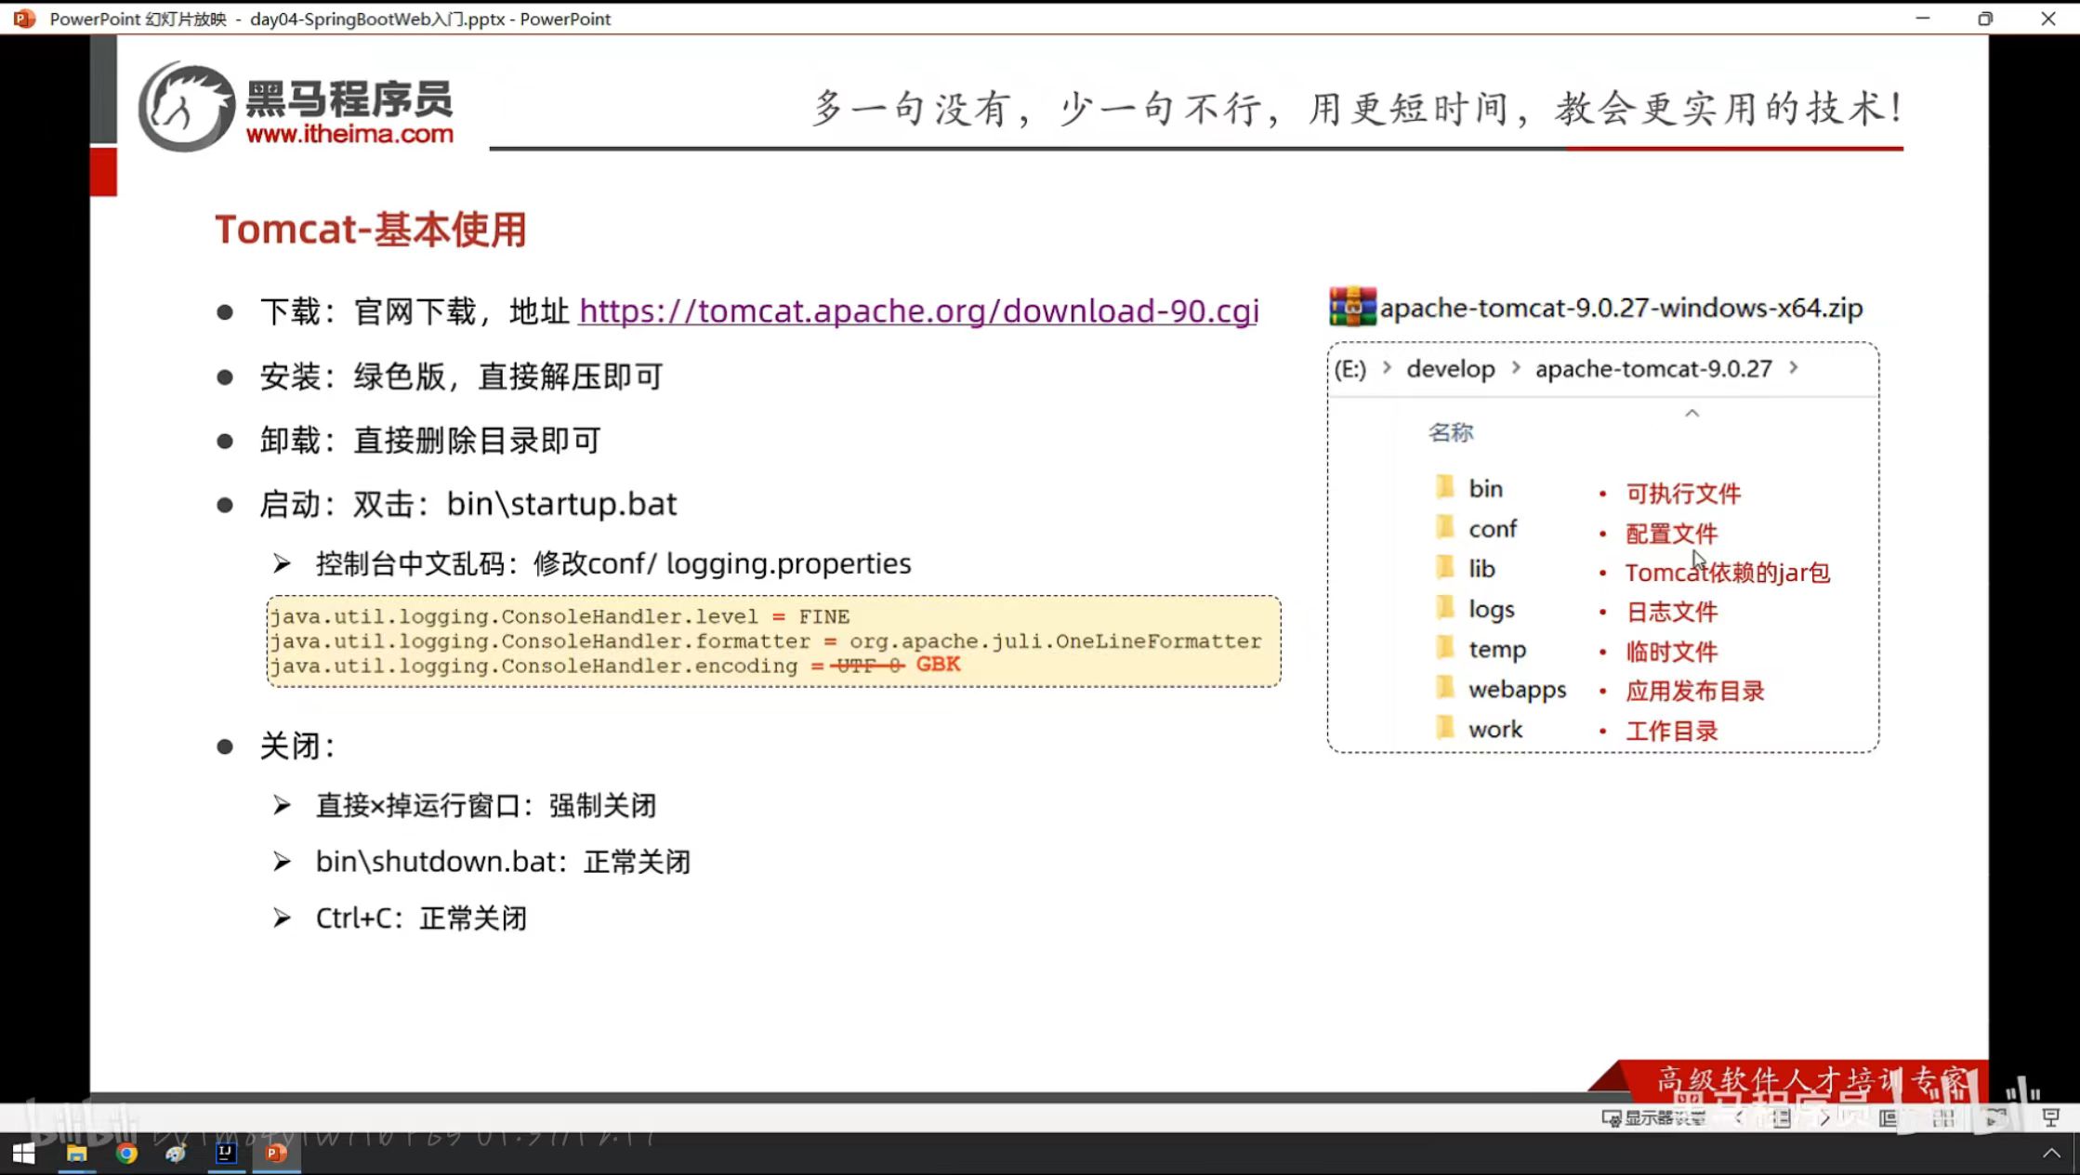Image resolution: width=2080 pixels, height=1175 pixels.
Task: Open the Windows Start menu
Action: 24,1154
